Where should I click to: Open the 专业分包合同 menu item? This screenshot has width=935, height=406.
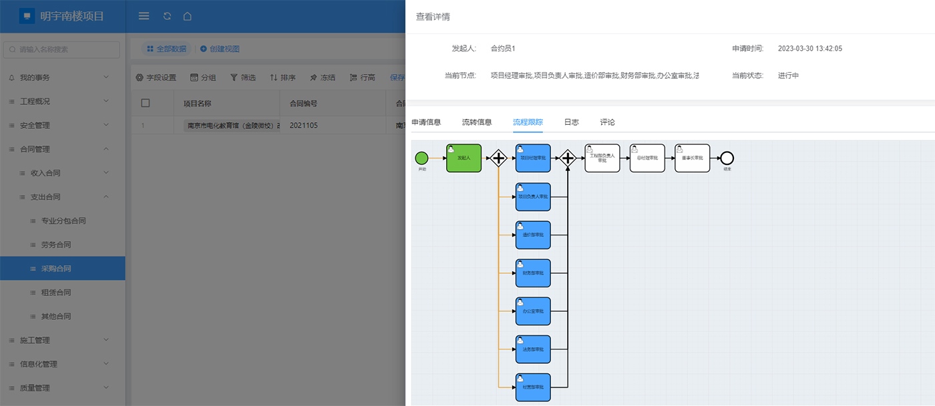(62, 221)
